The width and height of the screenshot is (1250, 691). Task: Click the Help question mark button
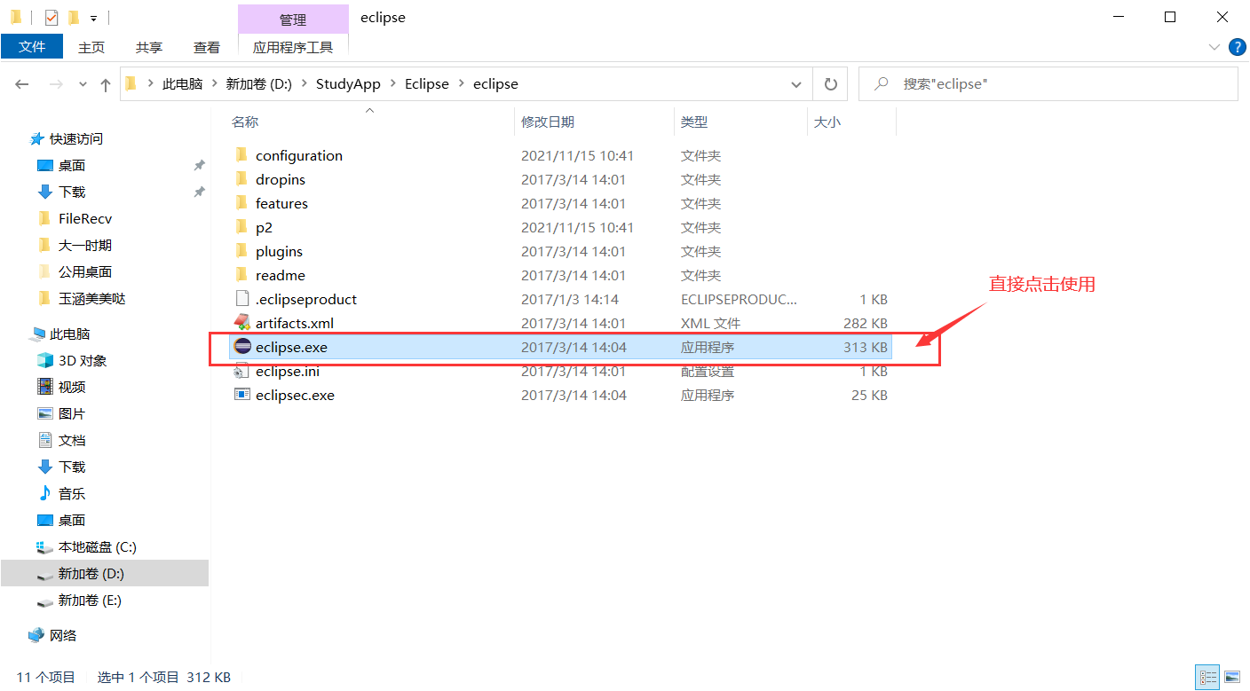coord(1237,47)
